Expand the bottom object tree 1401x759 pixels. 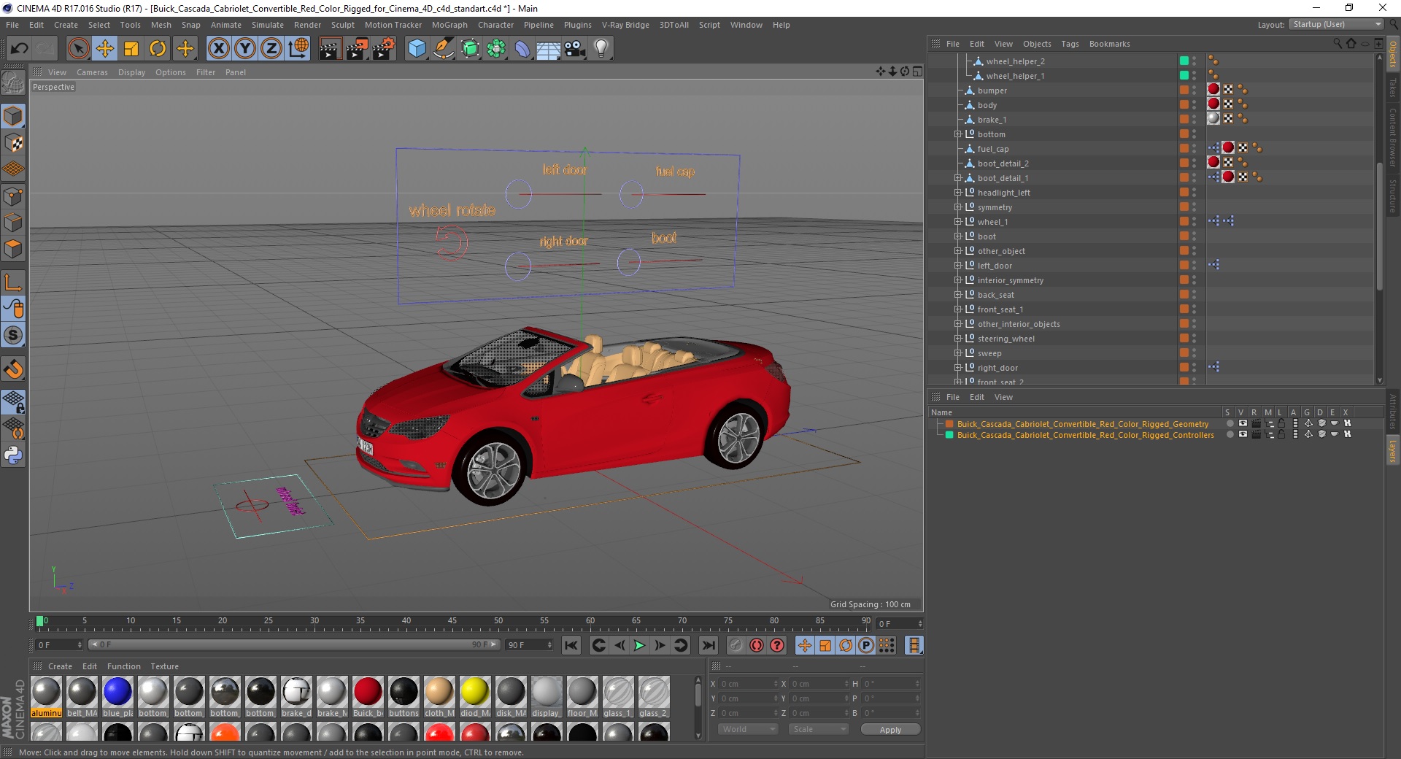coord(957,134)
